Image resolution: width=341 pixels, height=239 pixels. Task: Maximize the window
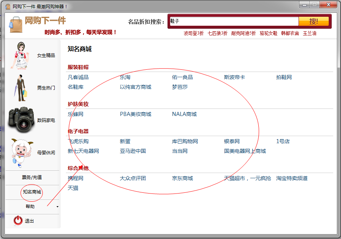(315, 5)
